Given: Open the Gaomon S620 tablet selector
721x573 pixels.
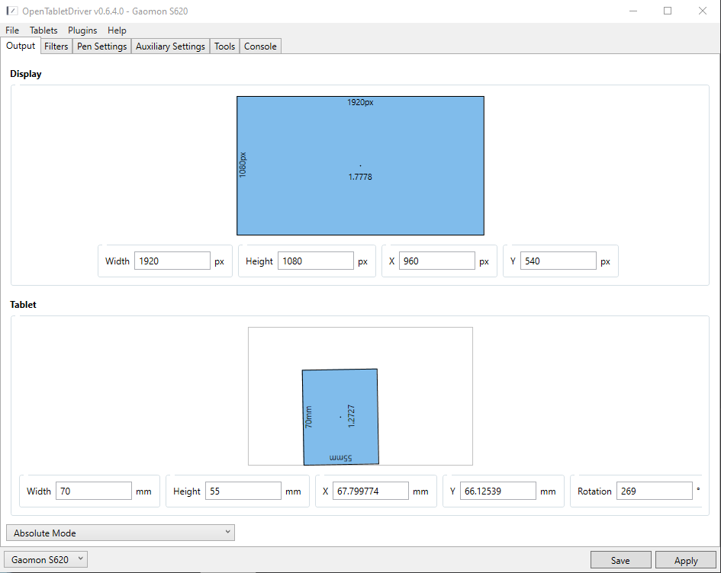Looking at the screenshot, I should pos(47,559).
